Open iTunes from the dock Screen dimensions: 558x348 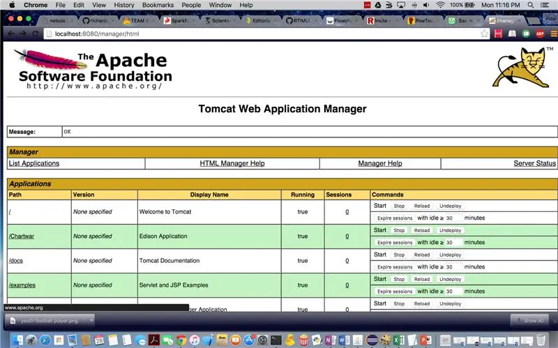point(195,340)
